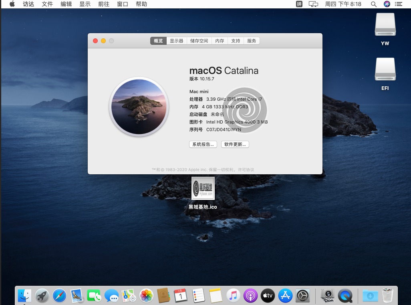Launch Apple TV app from Dock

tap(268, 296)
